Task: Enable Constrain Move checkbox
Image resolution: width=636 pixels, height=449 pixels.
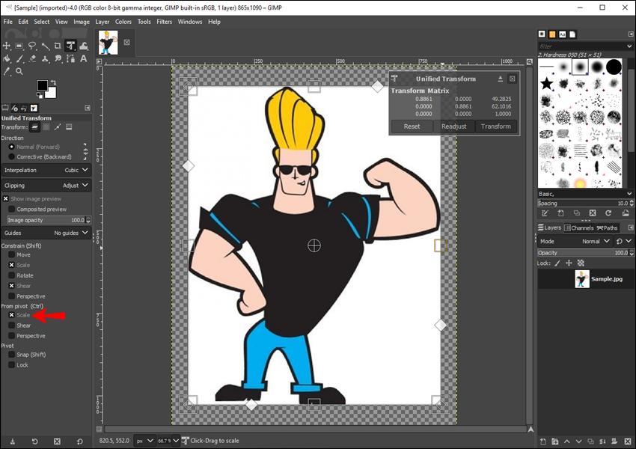Action: [x=11, y=254]
